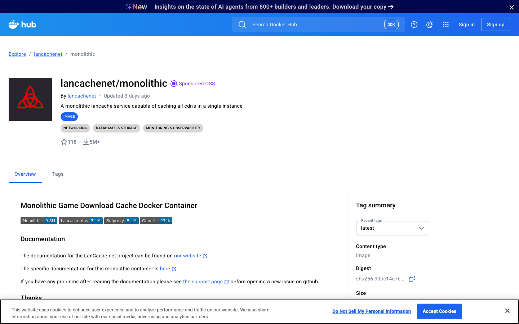The height and width of the screenshot is (324, 519).
Task: Click the Sniproxy 5.1M badge
Action: (x=121, y=221)
